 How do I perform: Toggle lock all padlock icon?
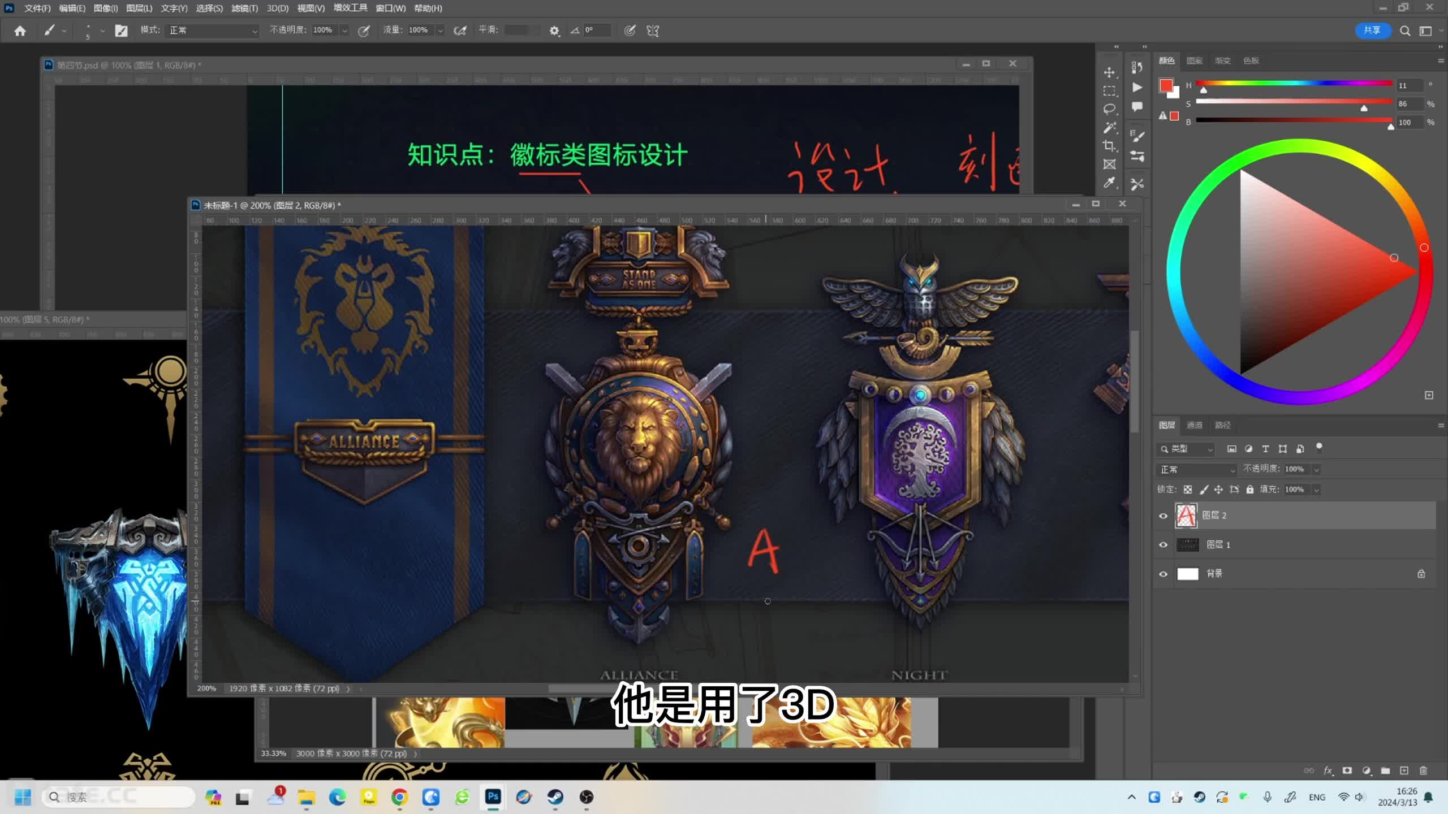tap(1250, 490)
